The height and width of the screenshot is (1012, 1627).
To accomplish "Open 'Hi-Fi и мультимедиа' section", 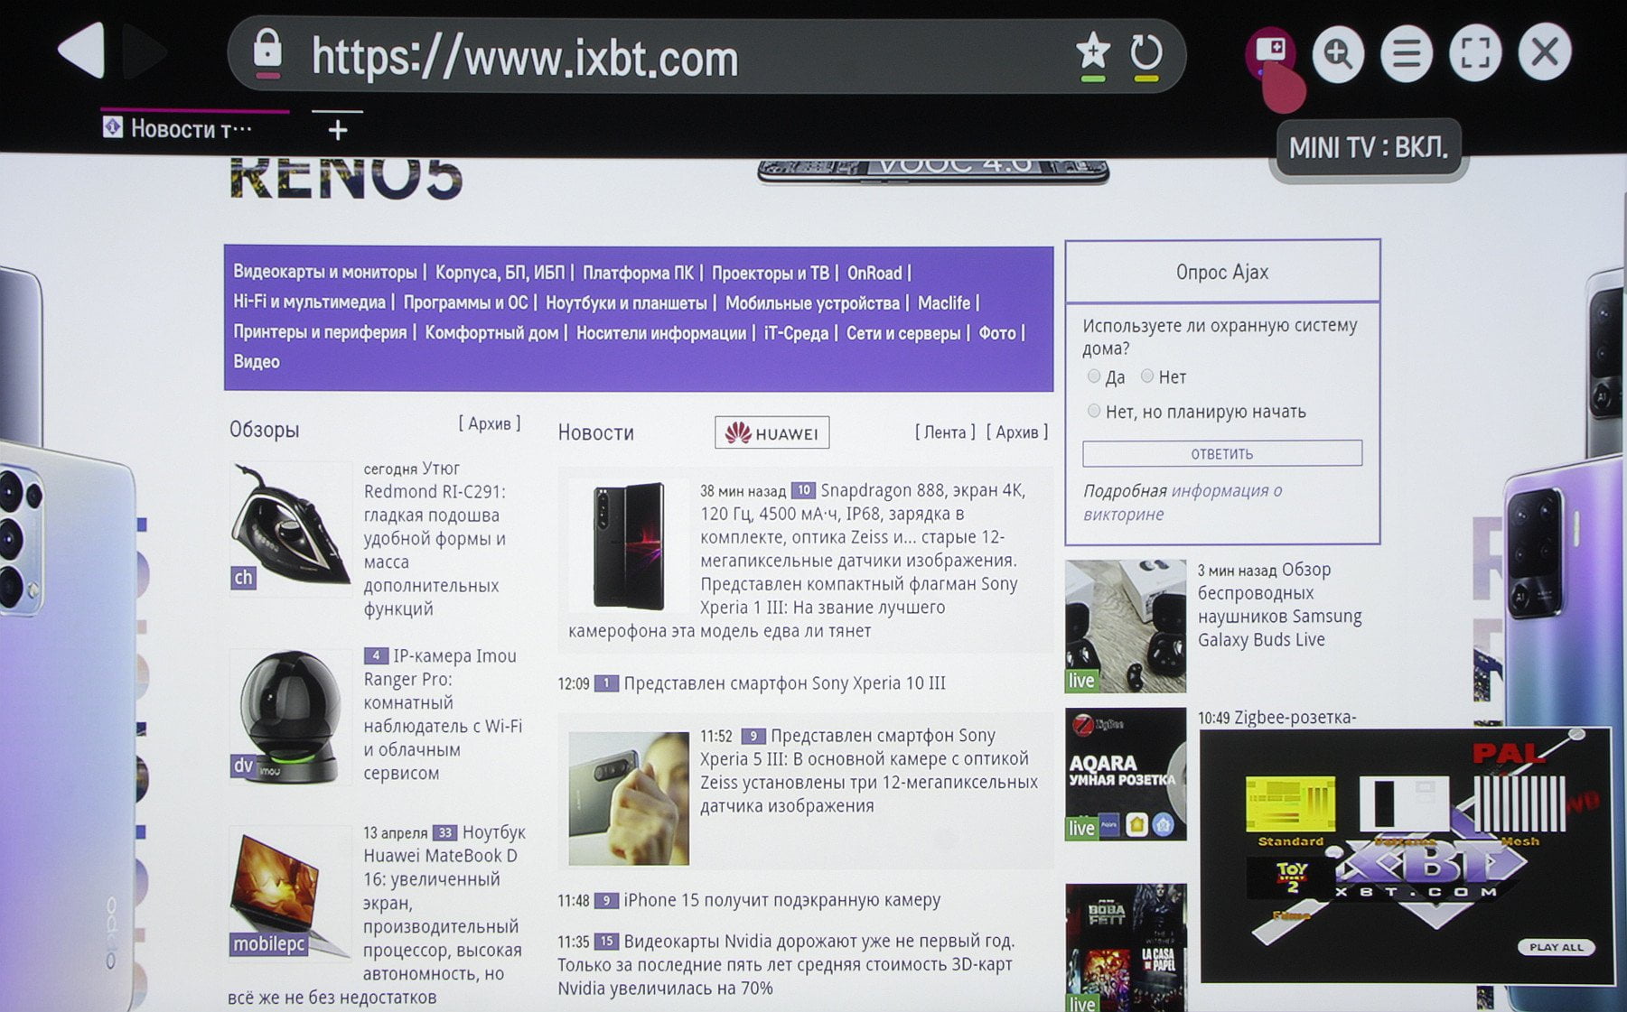I will pyautogui.click(x=309, y=302).
